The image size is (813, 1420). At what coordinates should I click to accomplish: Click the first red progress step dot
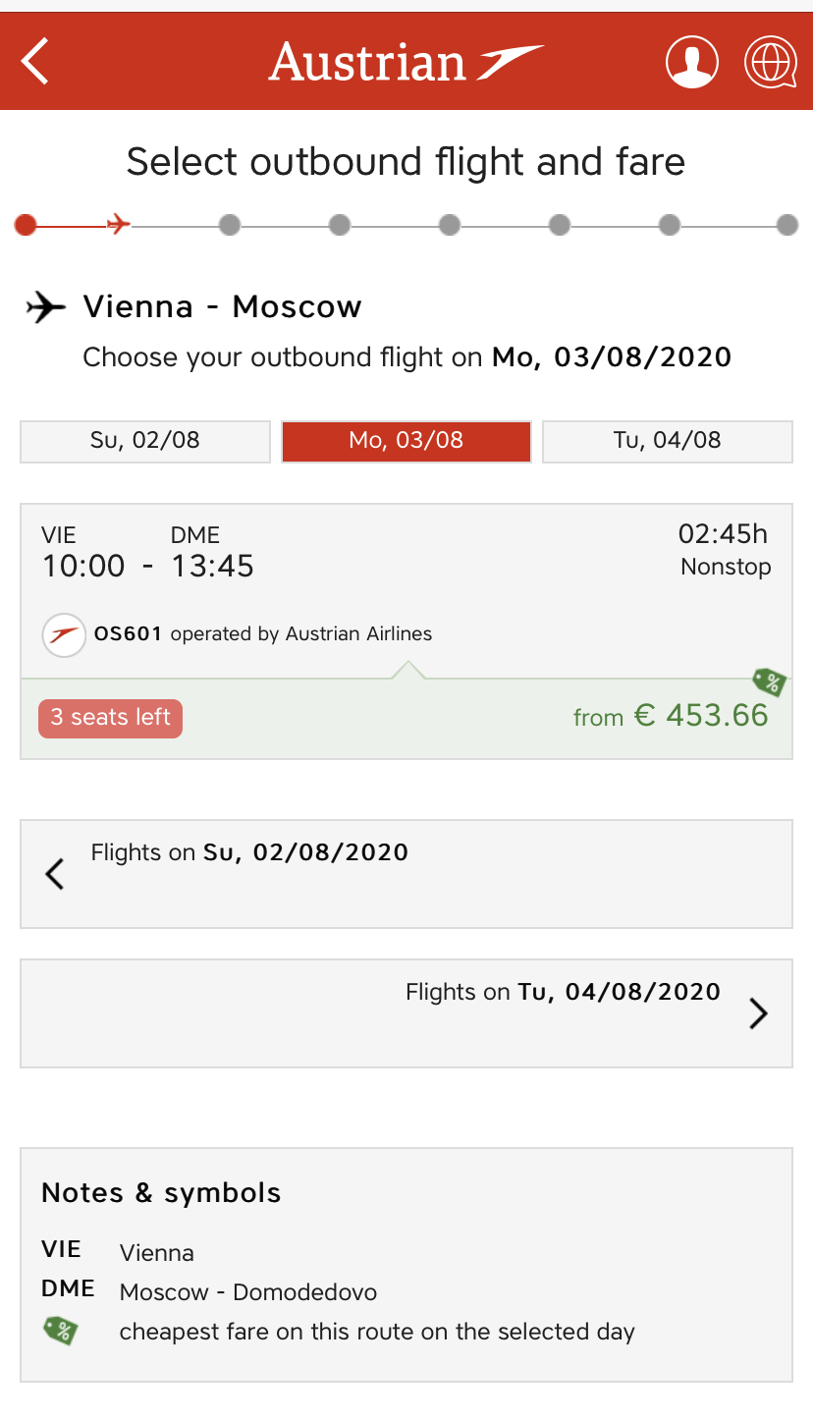[x=26, y=225]
